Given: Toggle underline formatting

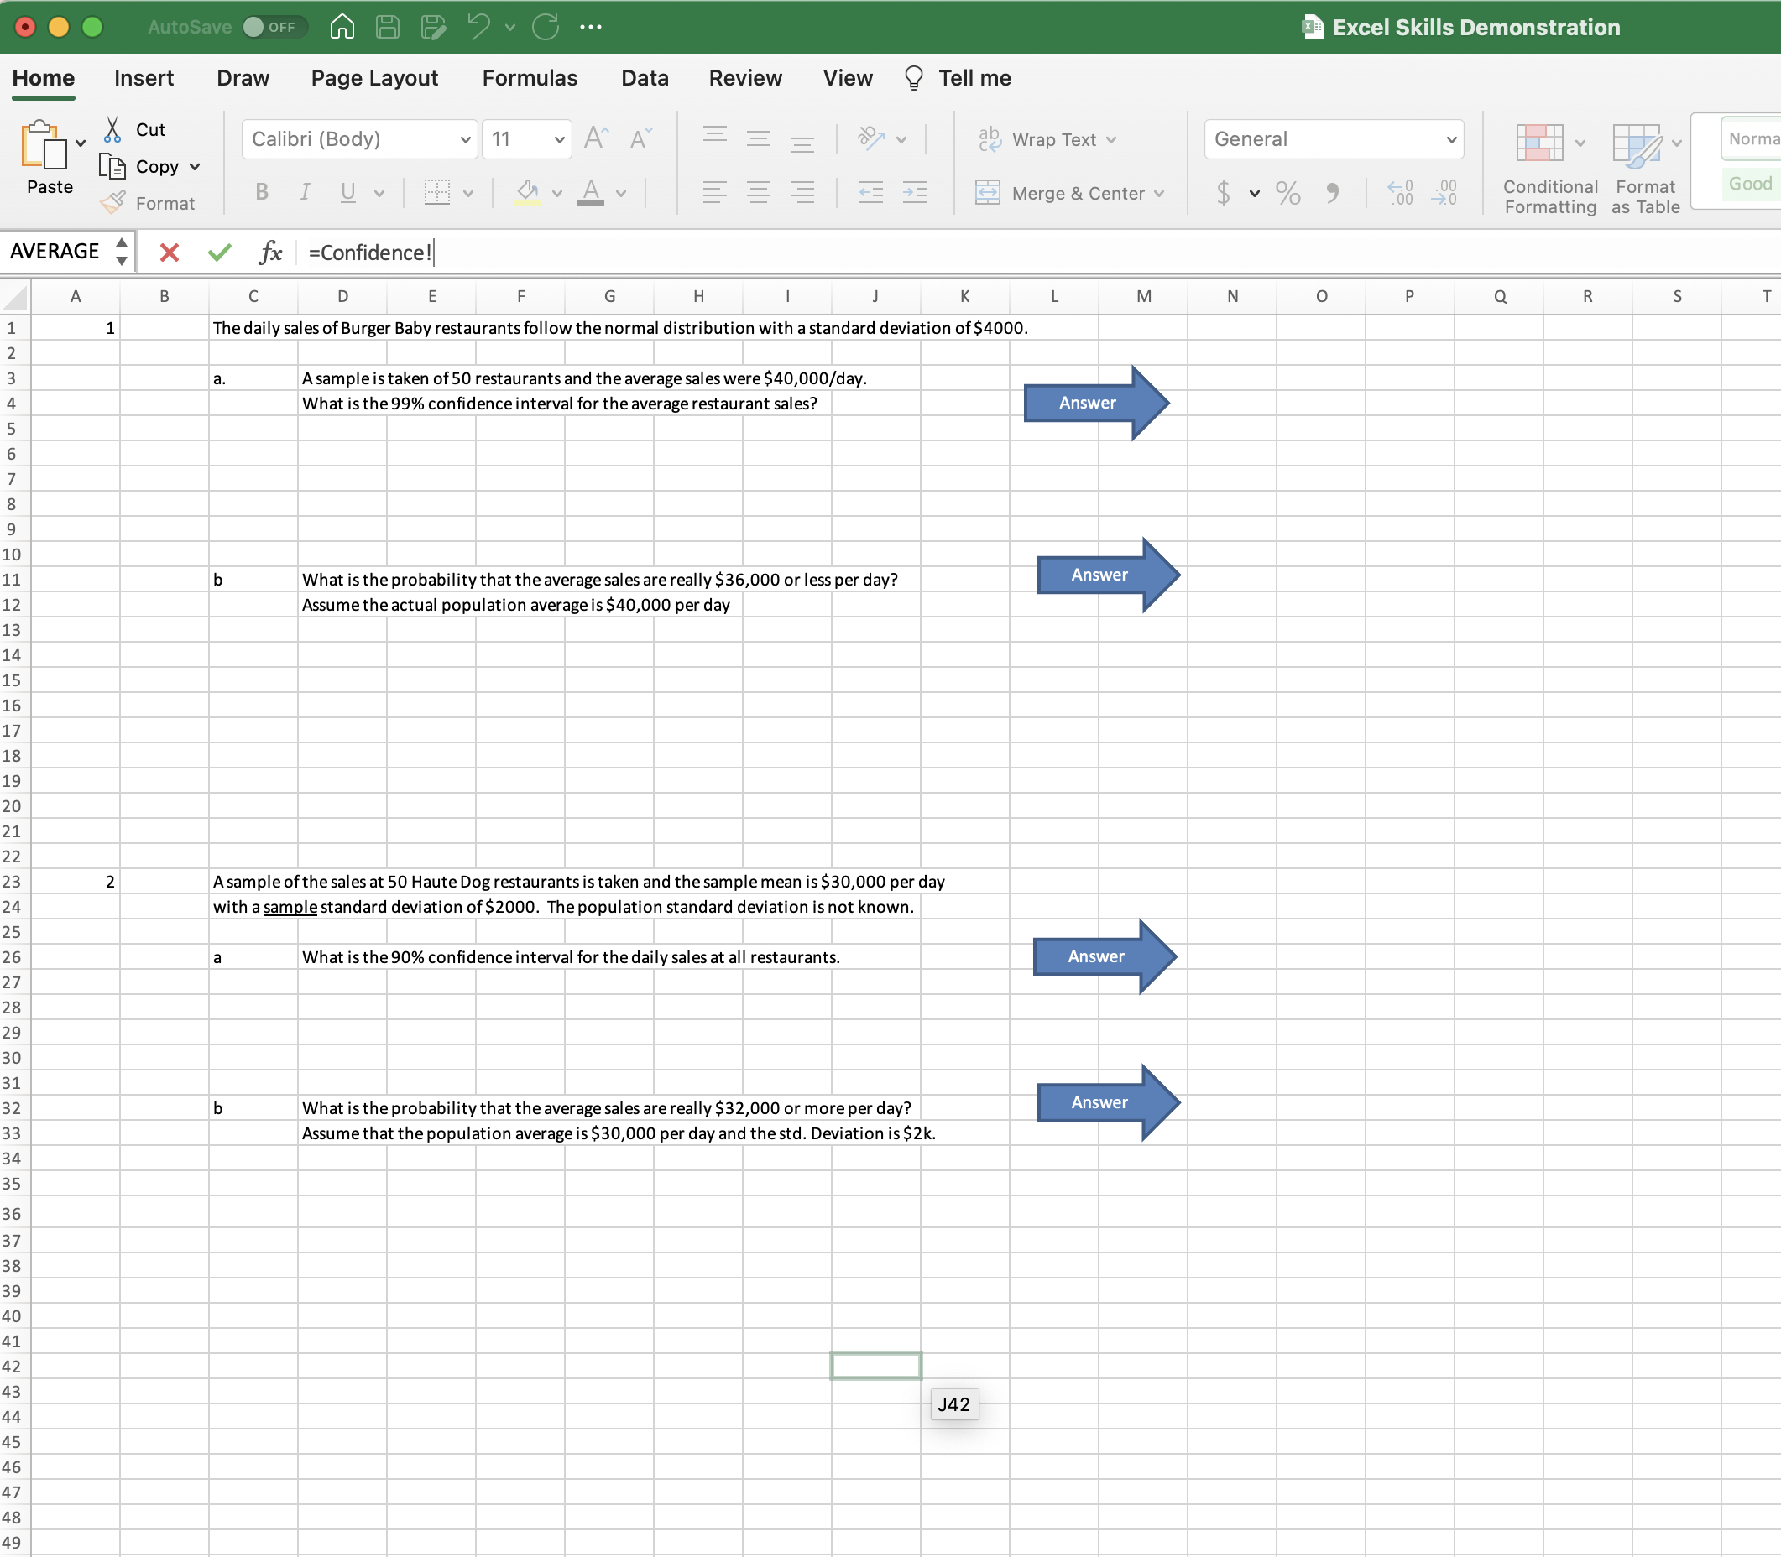Looking at the screenshot, I should (347, 192).
